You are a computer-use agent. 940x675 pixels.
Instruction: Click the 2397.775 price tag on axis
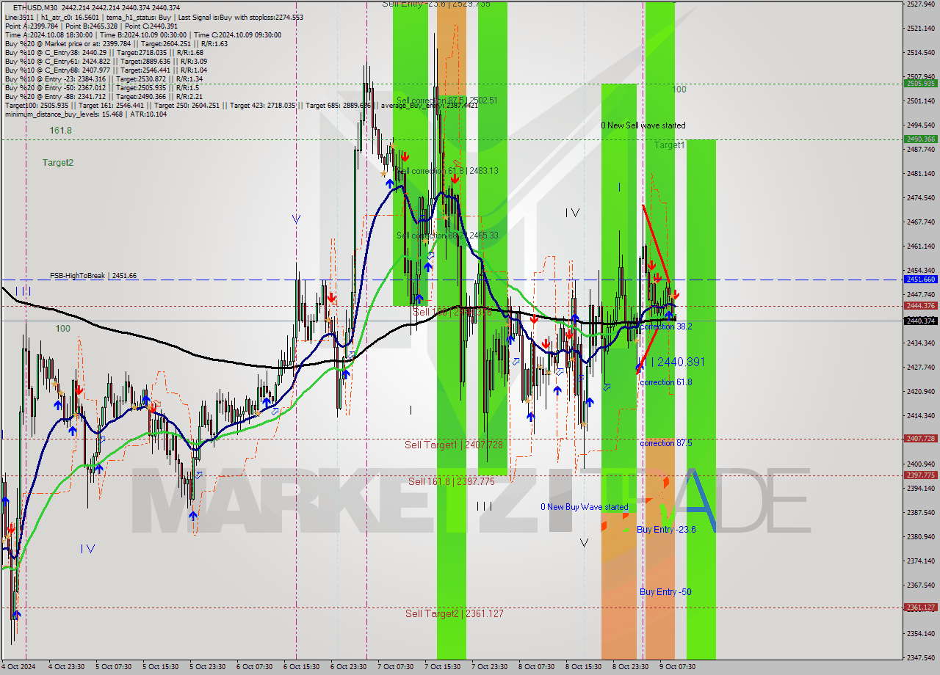click(920, 475)
